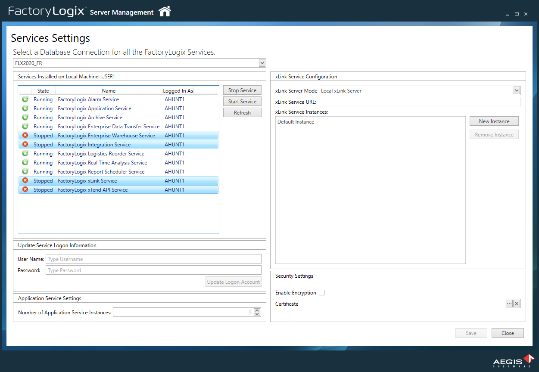
Task: Click the New Instance button
Action: [x=494, y=121]
